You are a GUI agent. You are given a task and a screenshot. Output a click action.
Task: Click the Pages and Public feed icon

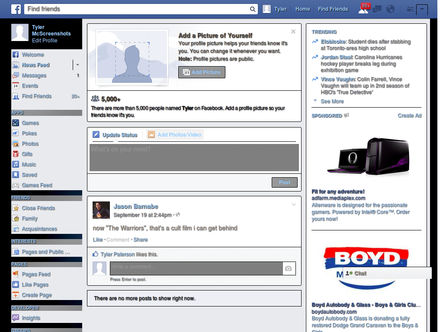[x=16, y=252]
